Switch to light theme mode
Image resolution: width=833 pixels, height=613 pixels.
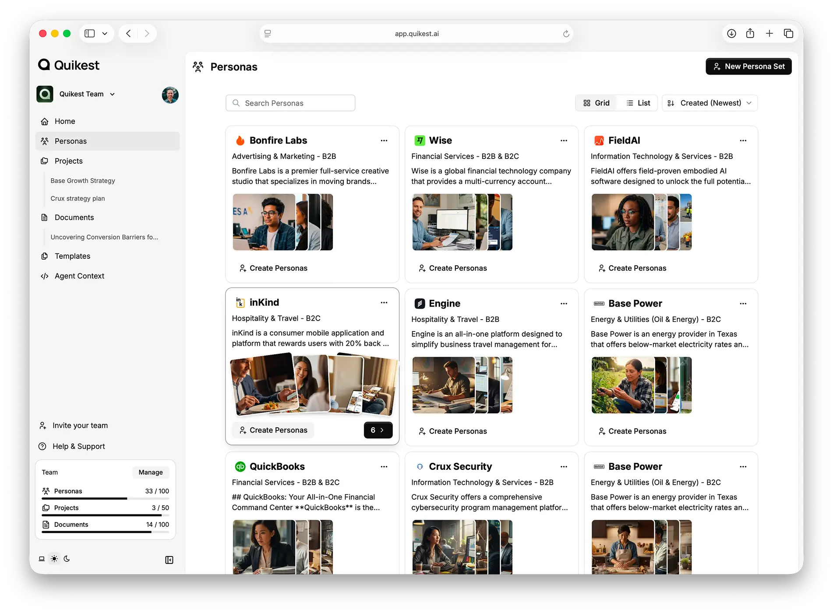[x=54, y=559]
